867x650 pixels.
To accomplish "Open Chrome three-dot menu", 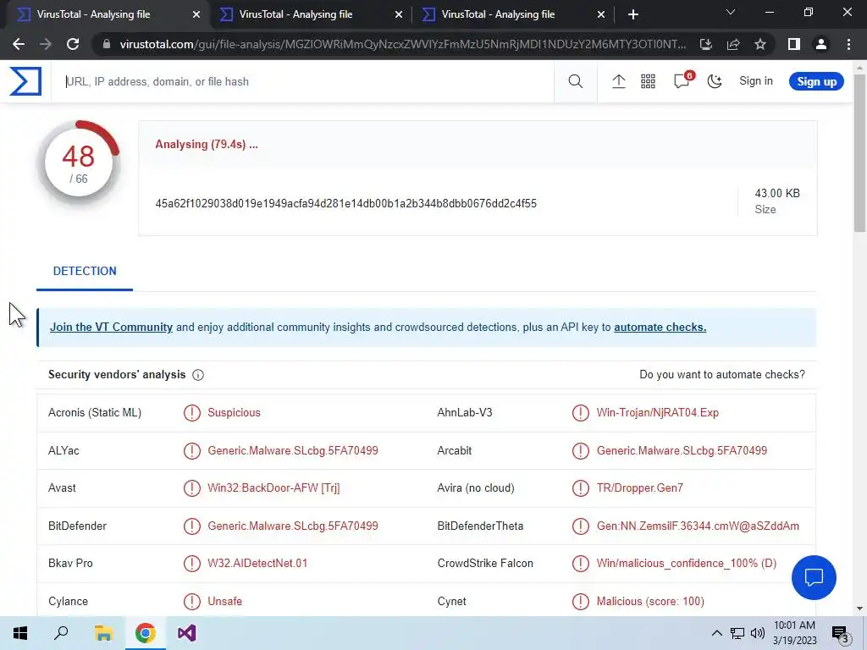I will click(x=848, y=44).
